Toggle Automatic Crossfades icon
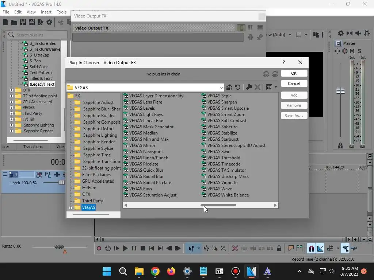 click(320, 249)
